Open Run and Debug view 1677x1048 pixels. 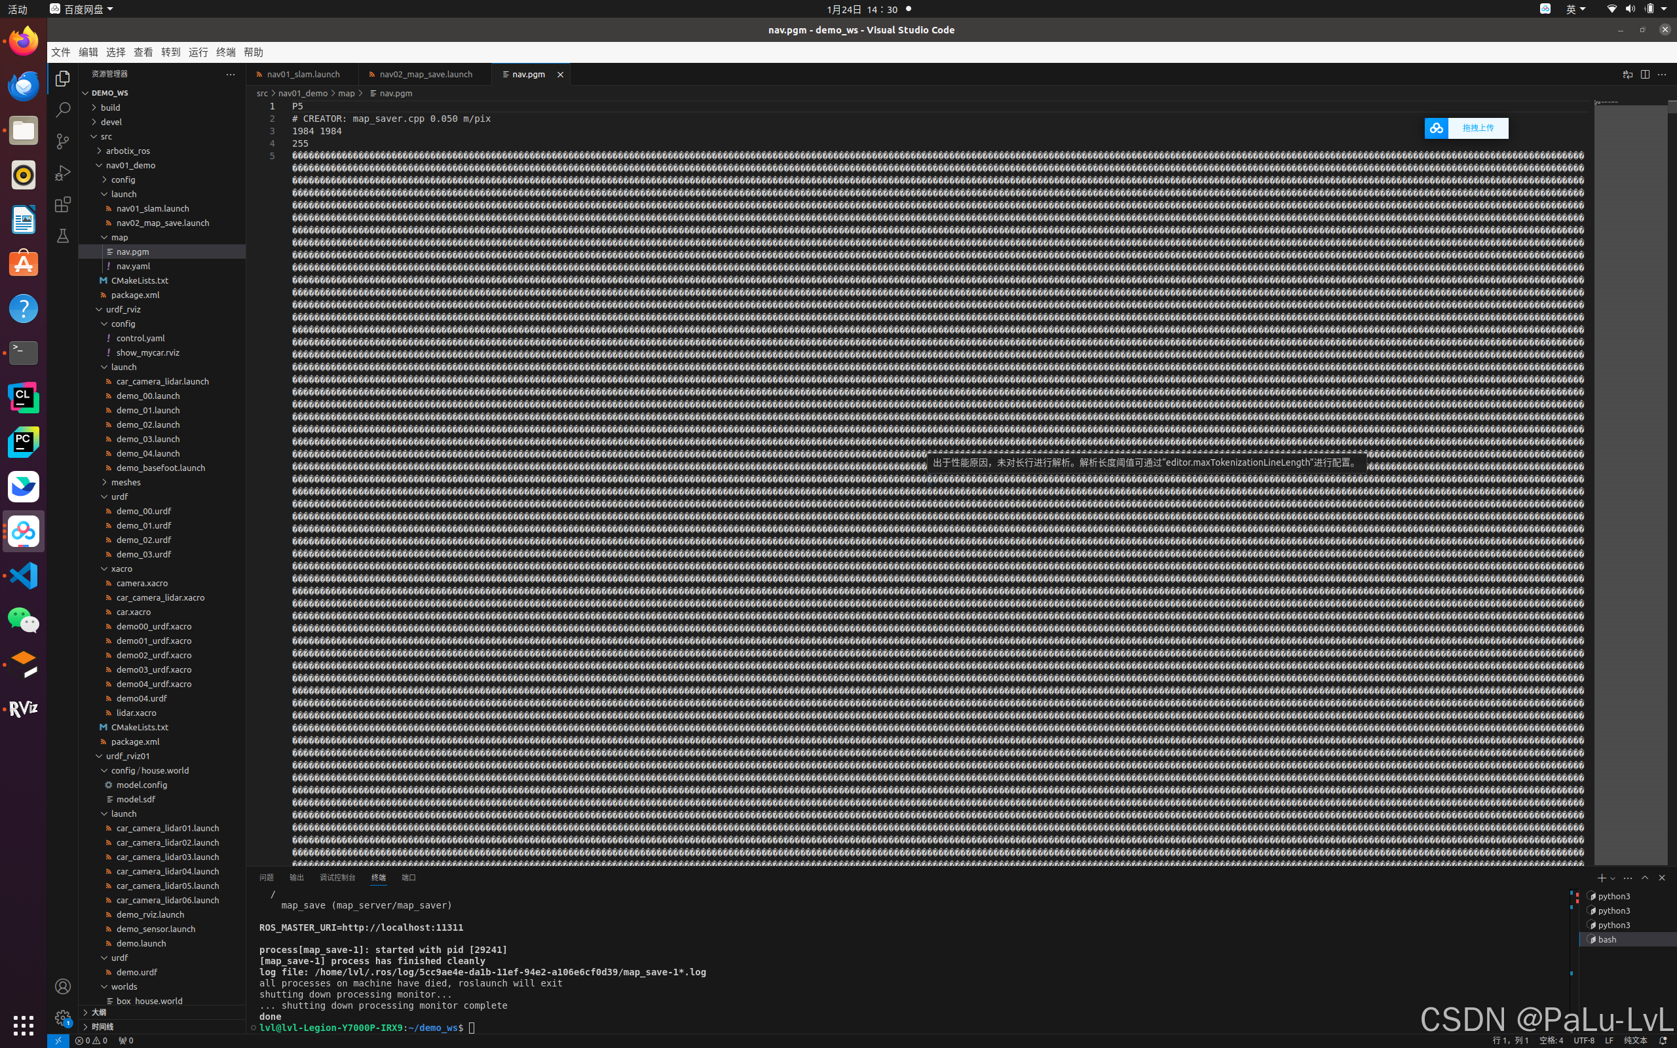62,172
